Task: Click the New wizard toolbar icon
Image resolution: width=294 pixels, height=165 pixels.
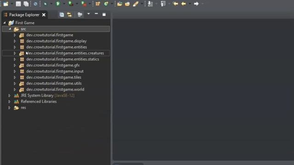Action: pos(6,4)
